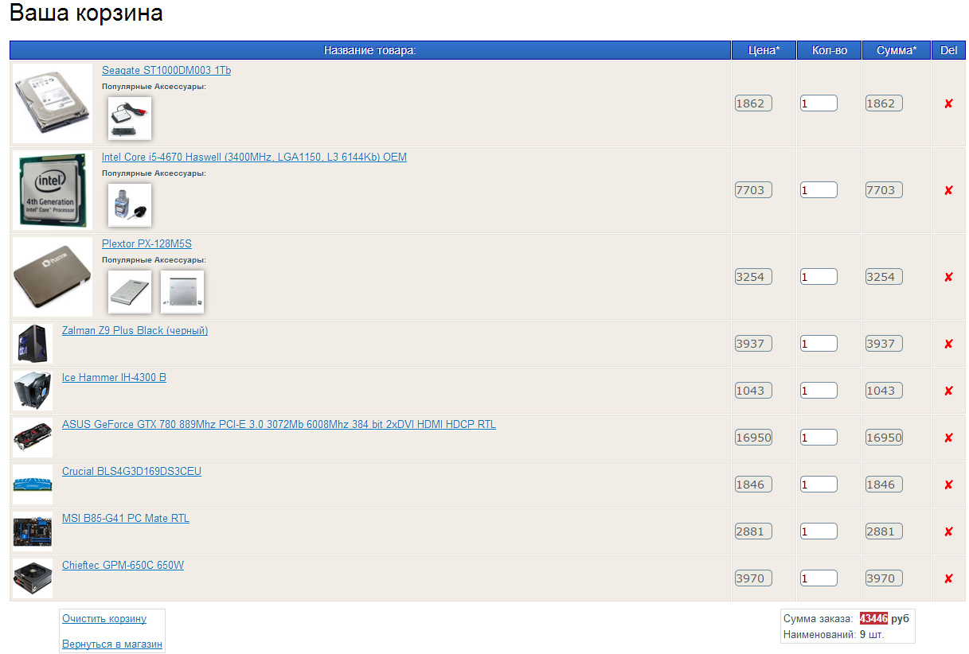Click Вернуться в магазин link
969x654 pixels.
111,644
